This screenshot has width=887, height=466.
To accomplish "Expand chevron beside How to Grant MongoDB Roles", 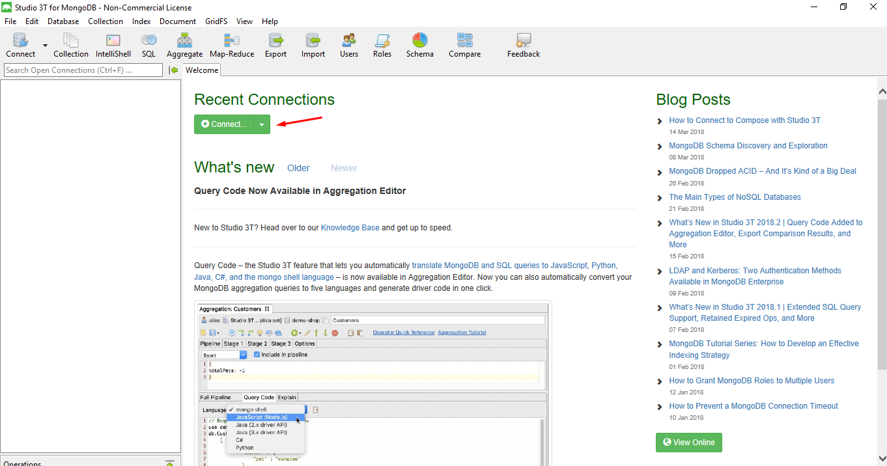I will [x=660, y=381].
